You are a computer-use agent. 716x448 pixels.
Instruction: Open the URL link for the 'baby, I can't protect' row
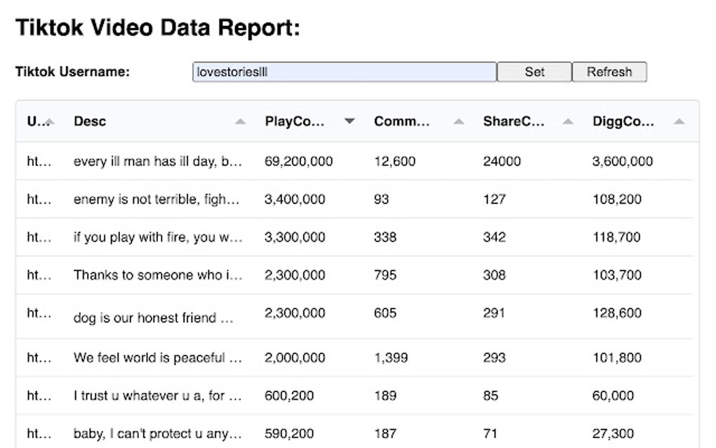[39, 433]
